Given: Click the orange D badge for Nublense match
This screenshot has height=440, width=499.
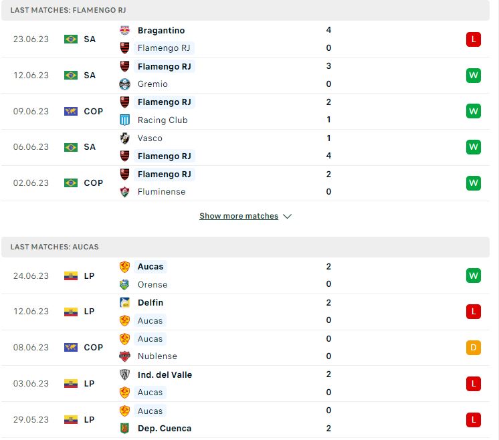Looking at the screenshot, I should point(473,348).
